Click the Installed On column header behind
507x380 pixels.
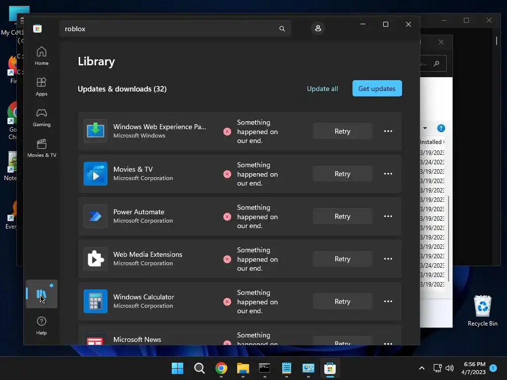click(x=432, y=142)
